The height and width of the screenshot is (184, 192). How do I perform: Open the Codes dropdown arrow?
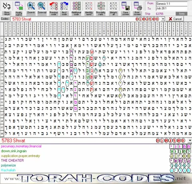tap(163, 19)
